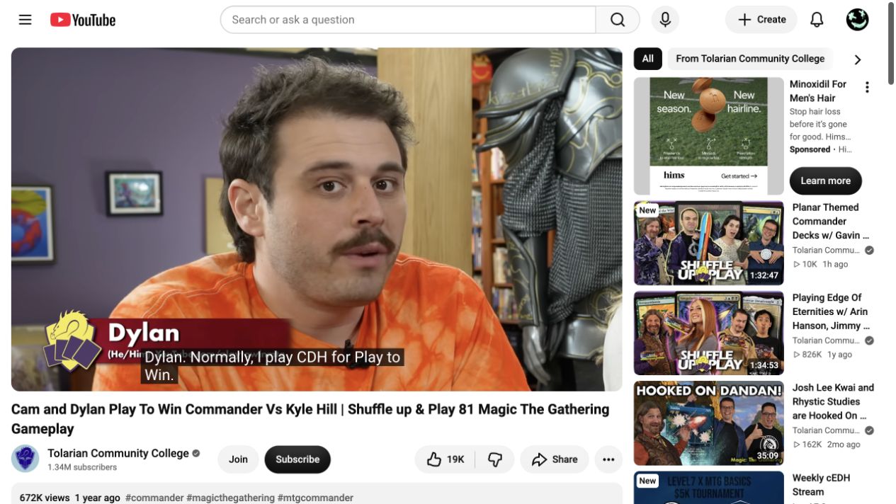Select the All filter chip
The height and width of the screenshot is (504, 896).
[x=647, y=59]
